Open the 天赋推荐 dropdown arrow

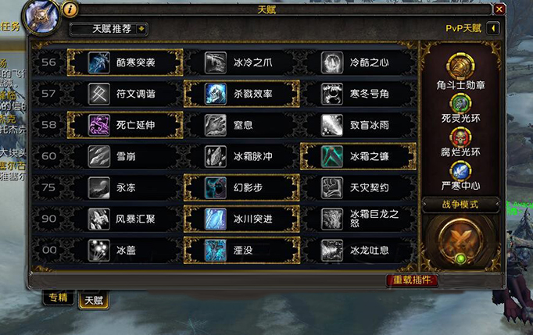point(141,29)
